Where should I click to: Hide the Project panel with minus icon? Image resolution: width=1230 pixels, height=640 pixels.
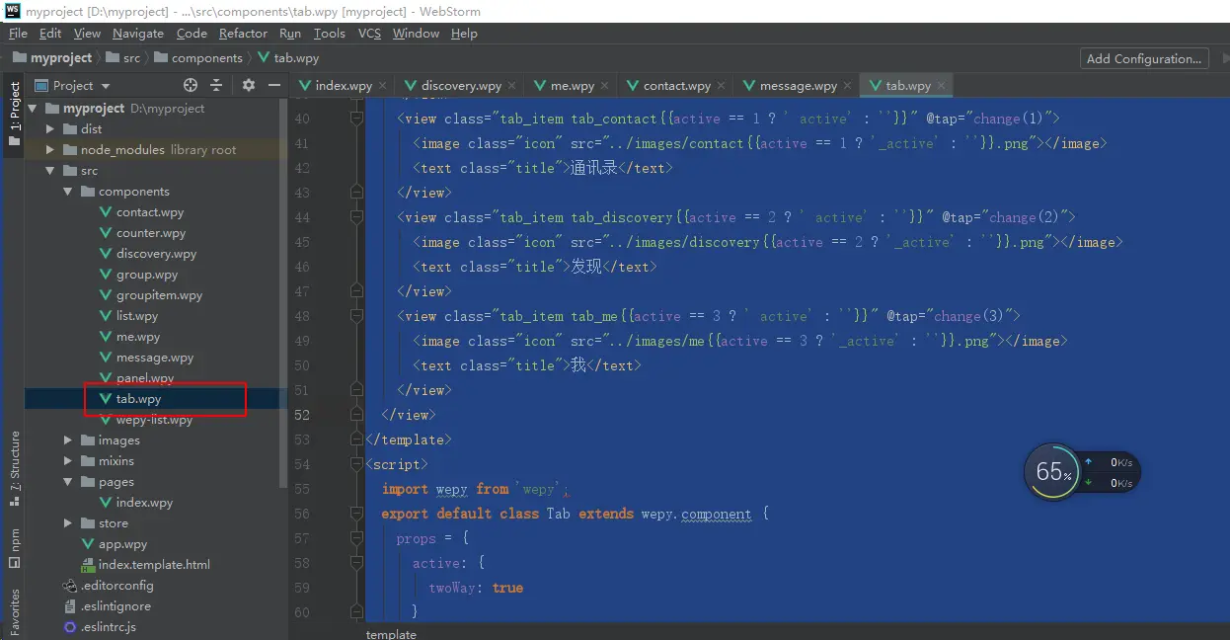(x=273, y=86)
